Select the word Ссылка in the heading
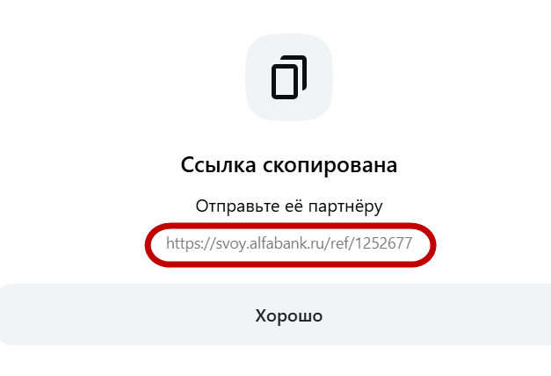 click(218, 164)
